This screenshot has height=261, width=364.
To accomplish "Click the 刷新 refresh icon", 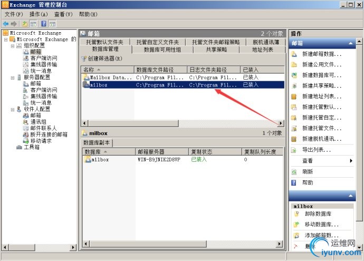I will coord(294,172).
